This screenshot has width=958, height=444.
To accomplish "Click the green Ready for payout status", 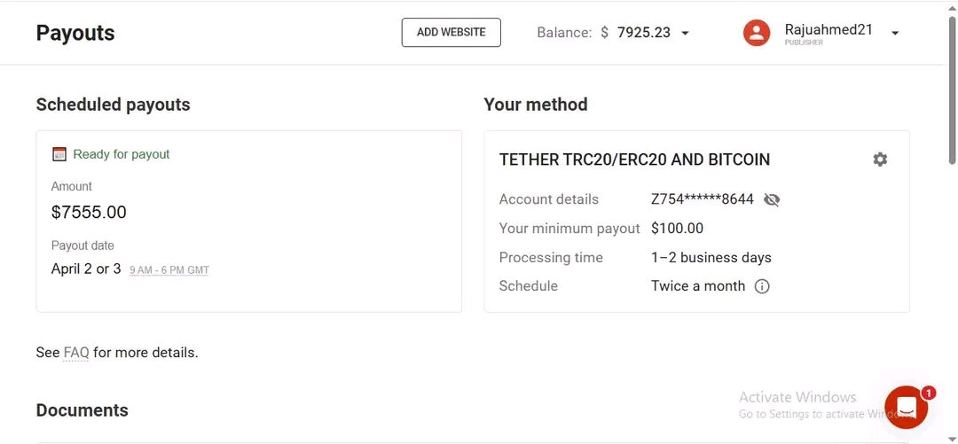I will tap(121, 154).
